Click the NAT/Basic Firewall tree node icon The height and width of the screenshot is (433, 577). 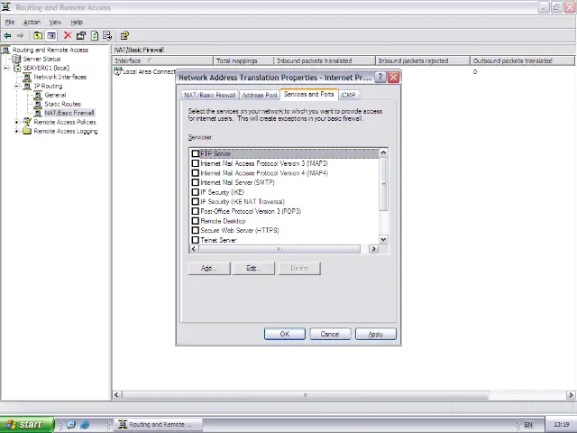(38, 113)
